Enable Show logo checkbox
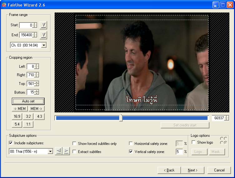This screenshot has width=235, height=178. (193, 142)
